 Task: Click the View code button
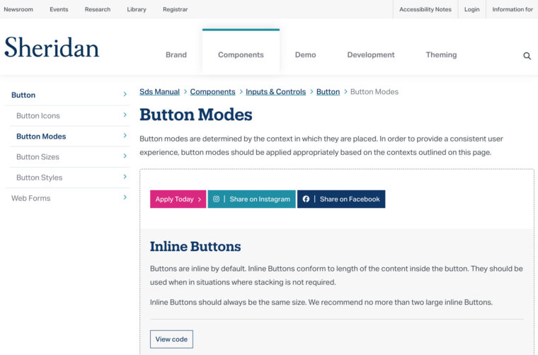coord(171,339)
